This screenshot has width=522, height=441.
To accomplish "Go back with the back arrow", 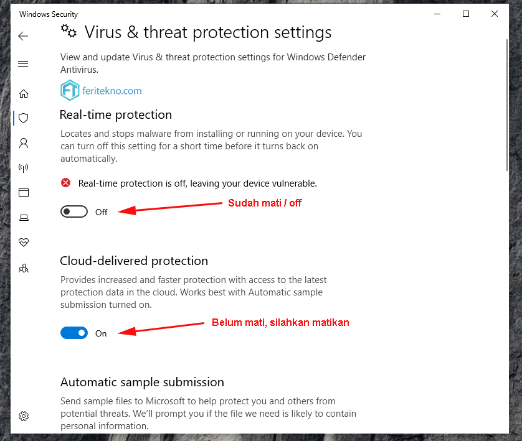I will pos(23,36).
